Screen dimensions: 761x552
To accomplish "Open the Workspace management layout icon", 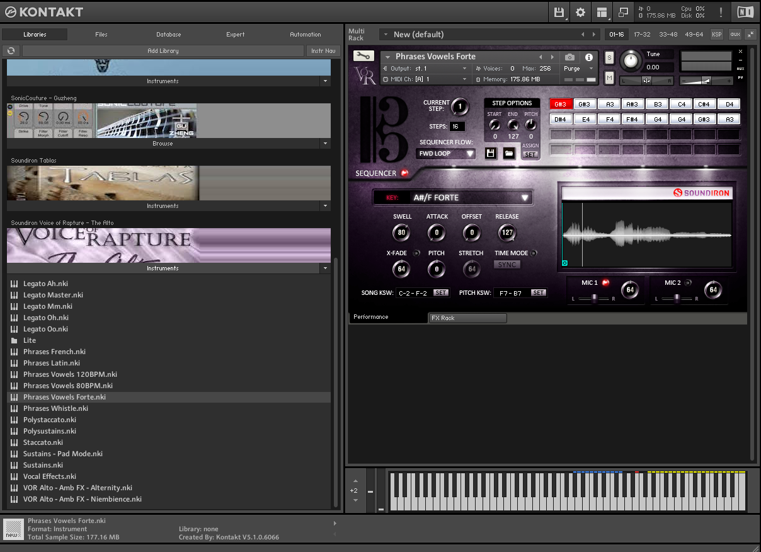I will tap(602, 12).
